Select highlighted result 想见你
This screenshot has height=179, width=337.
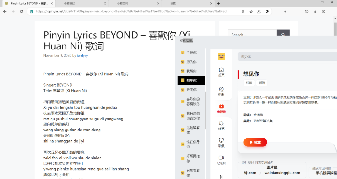(x=191, y=80)
